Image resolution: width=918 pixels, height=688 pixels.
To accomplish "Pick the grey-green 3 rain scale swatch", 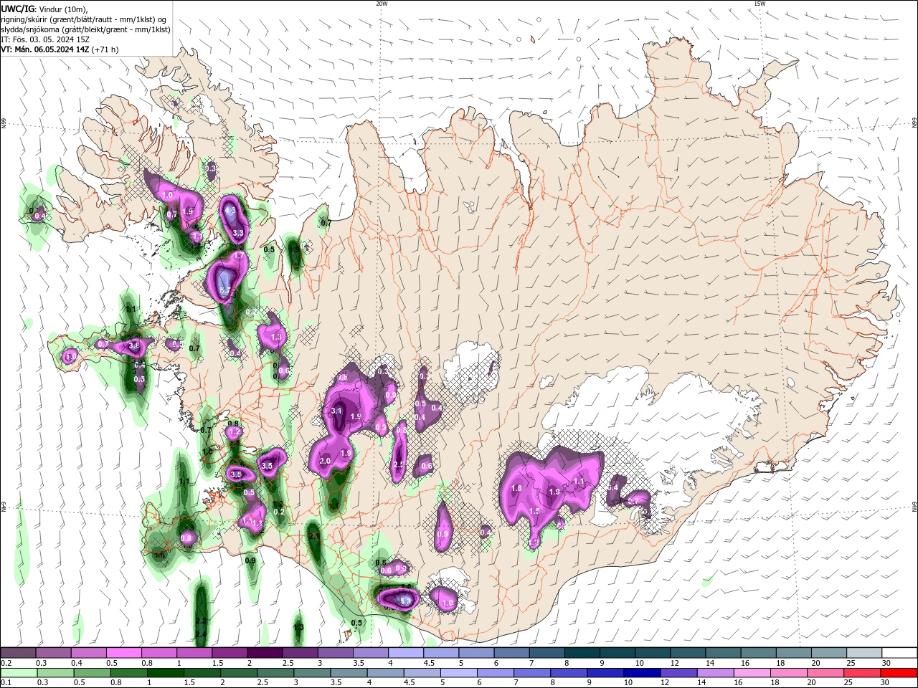I will coord(312,673).
